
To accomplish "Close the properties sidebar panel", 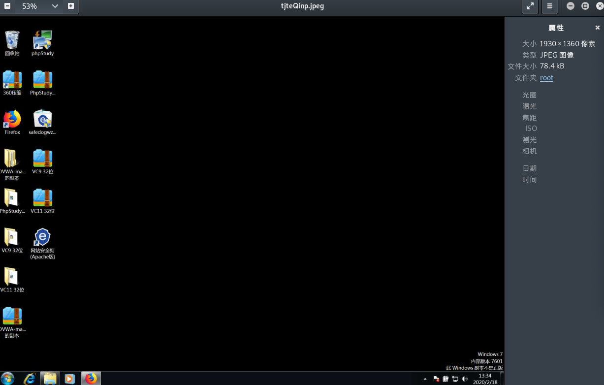I will click(598, 28).
